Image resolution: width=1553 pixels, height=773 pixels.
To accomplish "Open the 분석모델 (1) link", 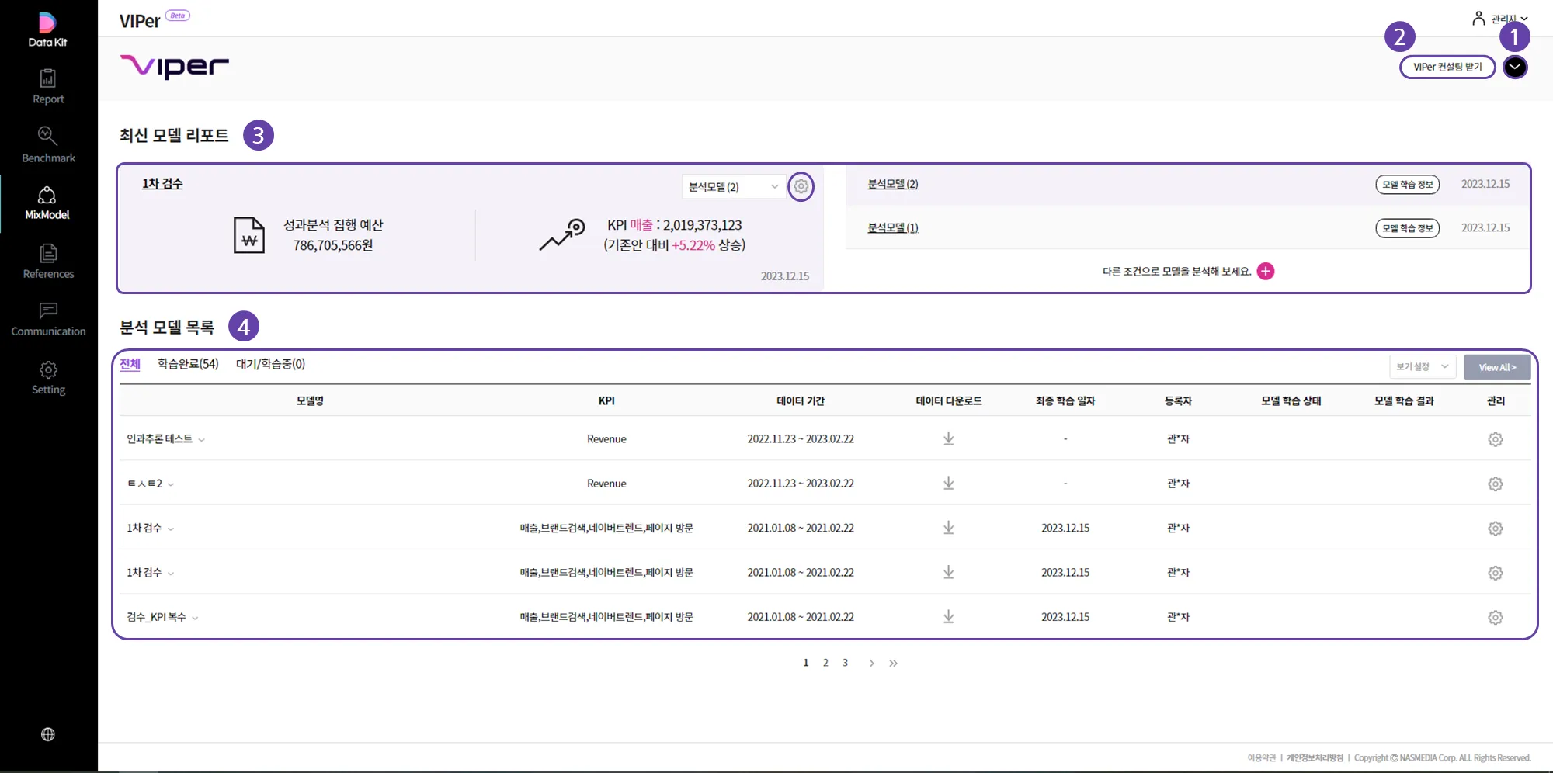I will (x=893, y=227).
